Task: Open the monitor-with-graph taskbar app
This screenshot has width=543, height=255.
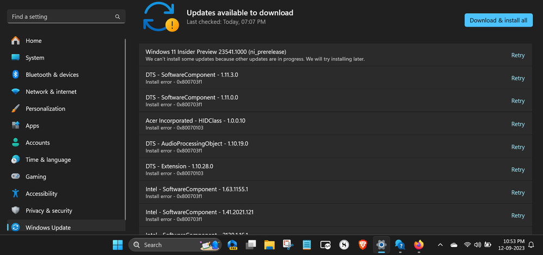Action: (x=325, y=245)
